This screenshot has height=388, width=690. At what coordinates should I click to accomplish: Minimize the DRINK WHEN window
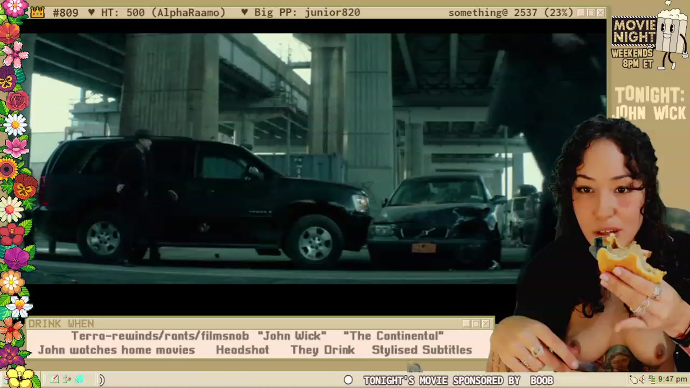pos(466,324)
